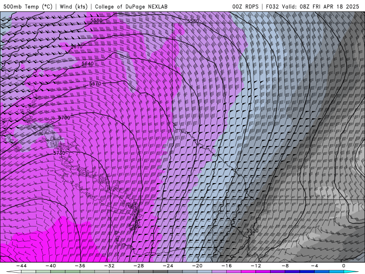The height and width of the screenshot is (274, 365).
Task: Click the light blue colorbar swatch right of -20
Action: pyautogui.click(x=204, y=272)
